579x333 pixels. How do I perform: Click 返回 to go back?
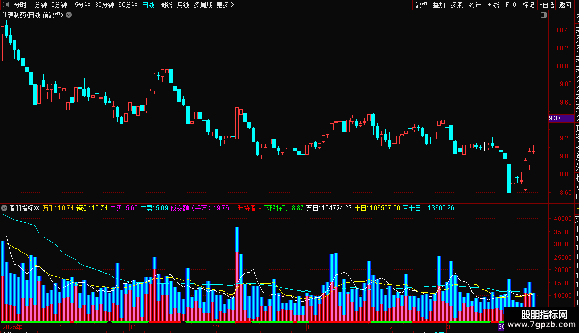coord(565,5)
